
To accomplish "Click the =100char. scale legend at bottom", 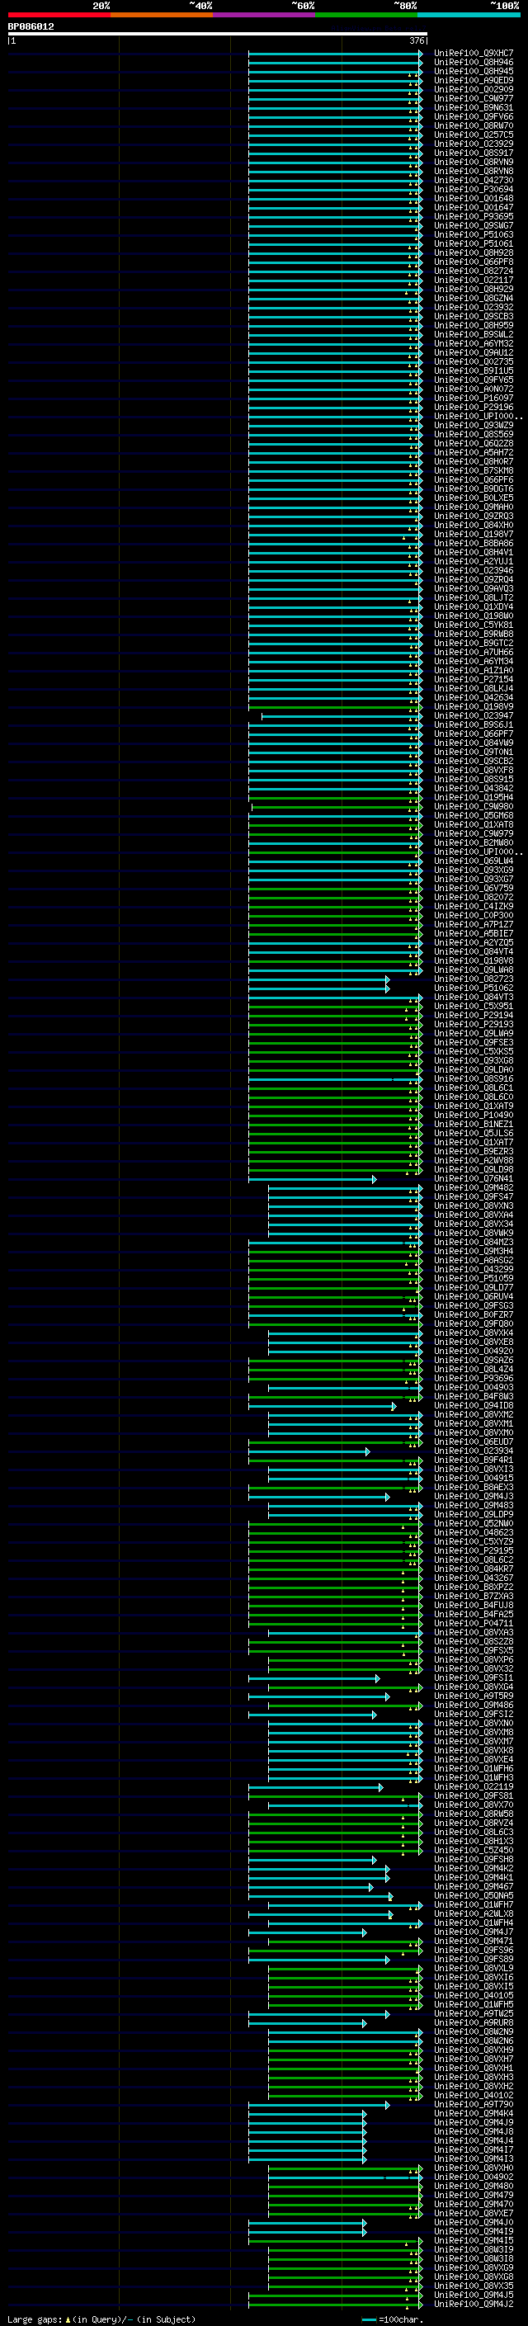I will [394, 2319].
